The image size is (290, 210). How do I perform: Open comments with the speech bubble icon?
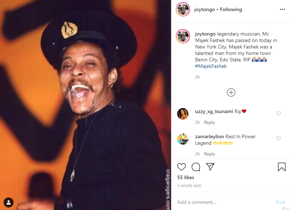click(x=195, y=167)
